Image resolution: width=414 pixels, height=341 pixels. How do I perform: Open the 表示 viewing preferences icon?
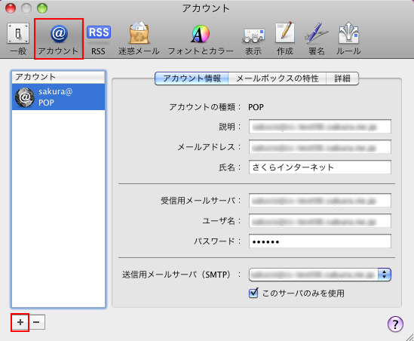click(253, 39)
